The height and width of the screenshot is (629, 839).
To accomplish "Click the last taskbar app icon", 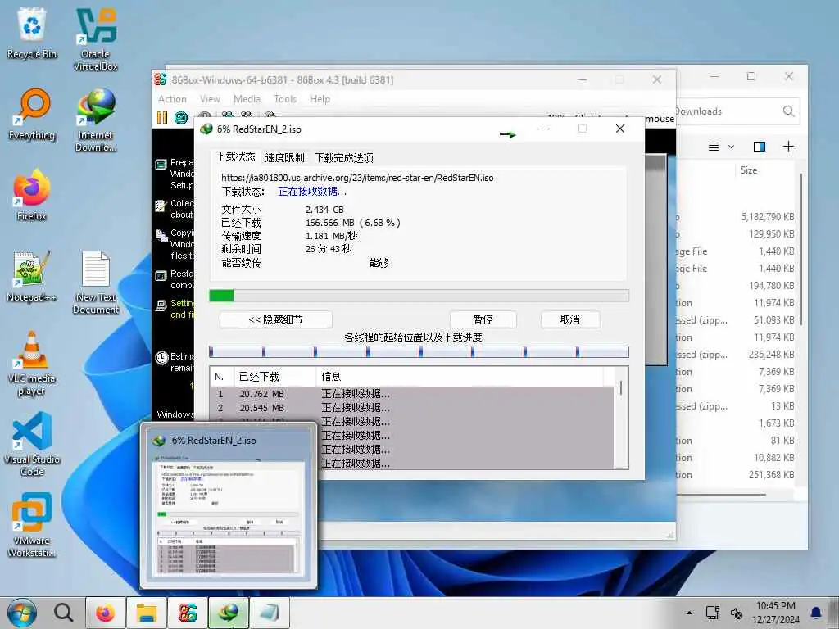I will (270, 613).
